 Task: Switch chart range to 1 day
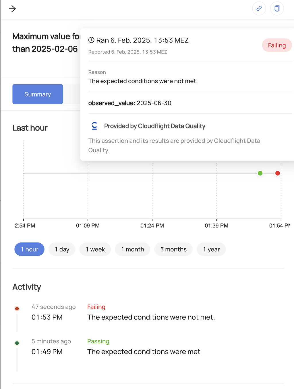[x=62, y=249]
